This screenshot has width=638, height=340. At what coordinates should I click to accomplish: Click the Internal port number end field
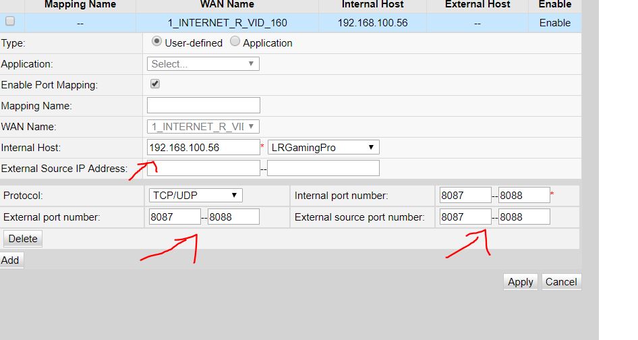(524, 196)
